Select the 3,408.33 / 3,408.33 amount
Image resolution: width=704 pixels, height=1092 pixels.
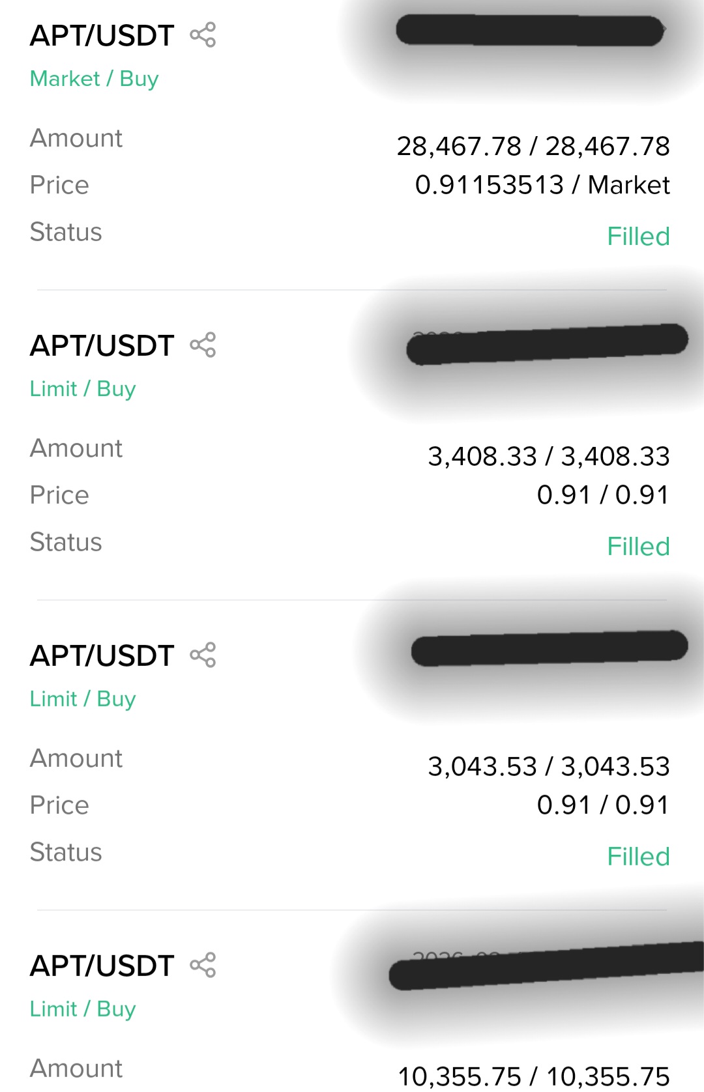(x=548, y=457)
